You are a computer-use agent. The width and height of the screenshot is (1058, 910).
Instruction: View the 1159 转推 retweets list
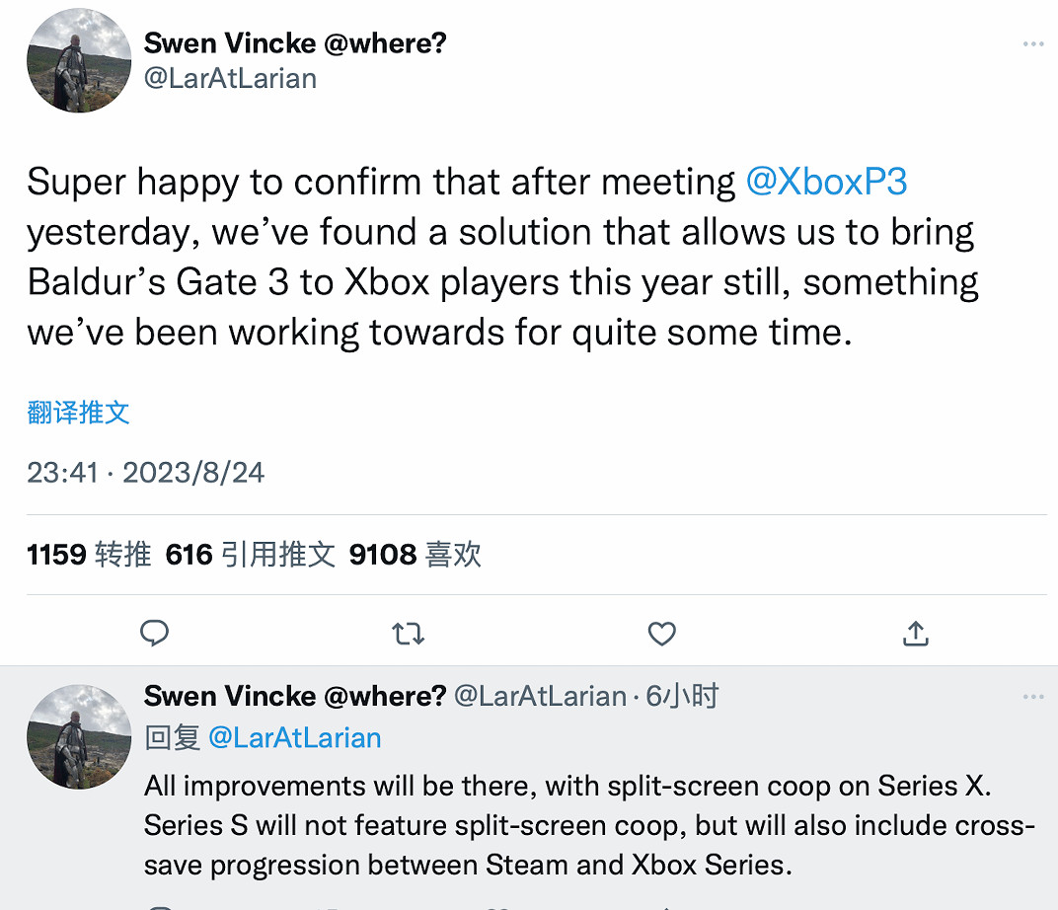click(89, 555)
